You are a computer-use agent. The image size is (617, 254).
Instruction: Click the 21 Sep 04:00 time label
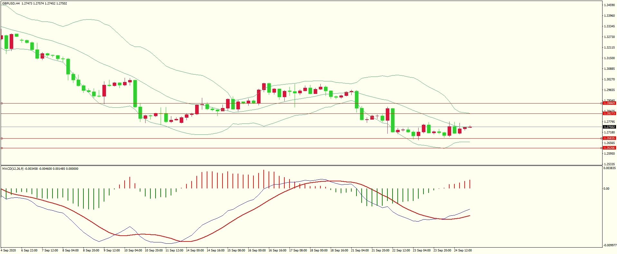[x=360, y=250]
